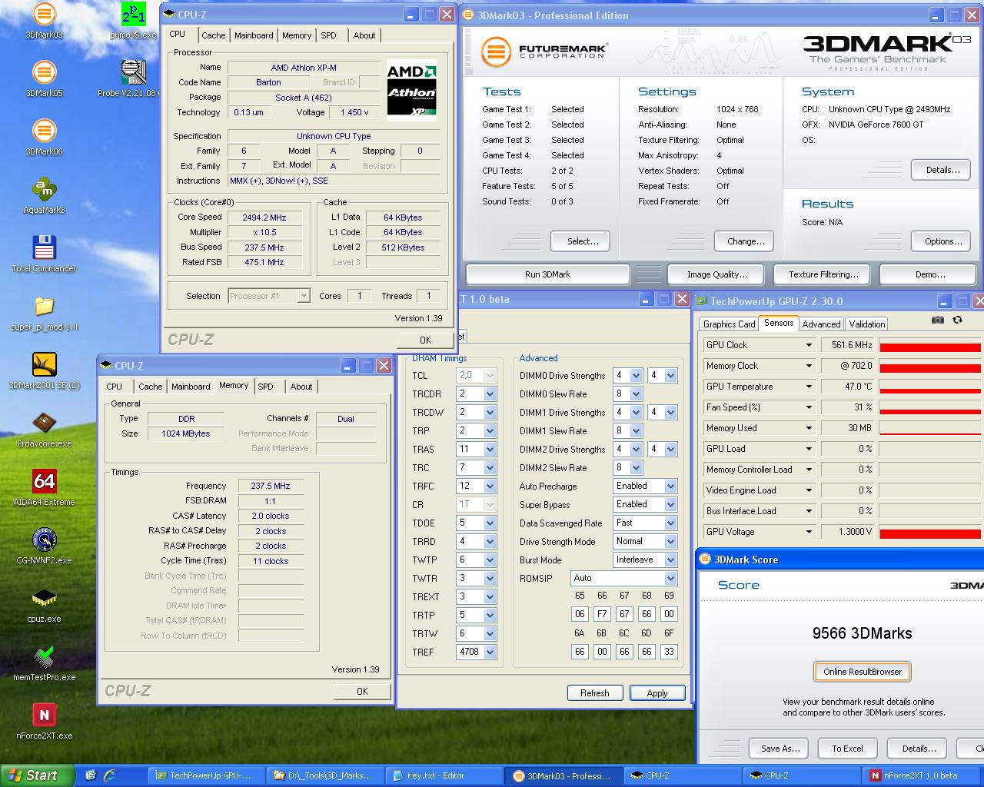Open CG-NVNF2.exe desktop icon
This screenshot has width=984, height=787.
tap(44, 546)
